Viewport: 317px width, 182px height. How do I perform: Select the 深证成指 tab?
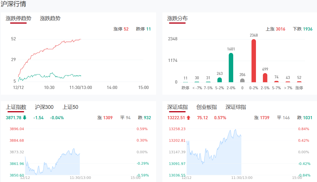click(x=177, y=107)
